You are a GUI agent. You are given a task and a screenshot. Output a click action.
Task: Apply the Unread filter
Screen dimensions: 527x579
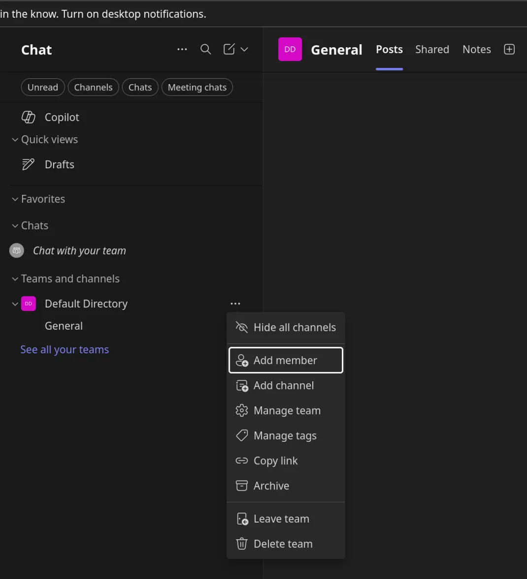tap(43, 87)
